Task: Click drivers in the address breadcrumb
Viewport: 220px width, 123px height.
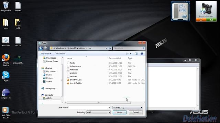Action: click(x=82, y=48)
